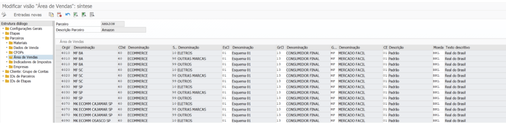This screenshot has width=506, height=132.
Task: Click the Moeda column header
Action: tap(438, 47)
